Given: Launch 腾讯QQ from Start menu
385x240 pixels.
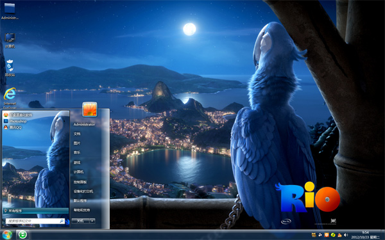Looking at the screenshot, I should pos(13,127).
